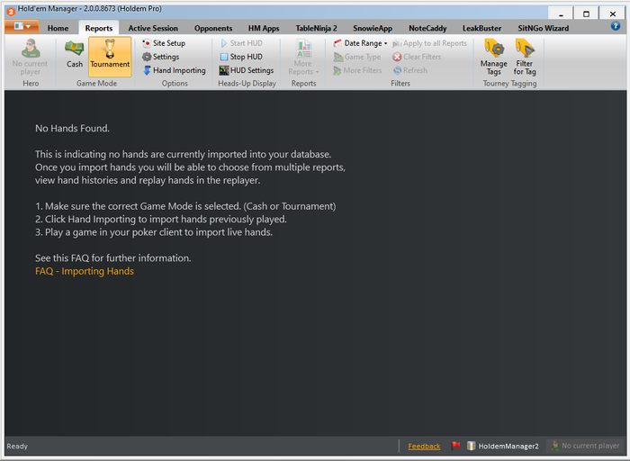Click the Refresh button
The height and width of the screenshot is (461, 630).
[410, 70]
